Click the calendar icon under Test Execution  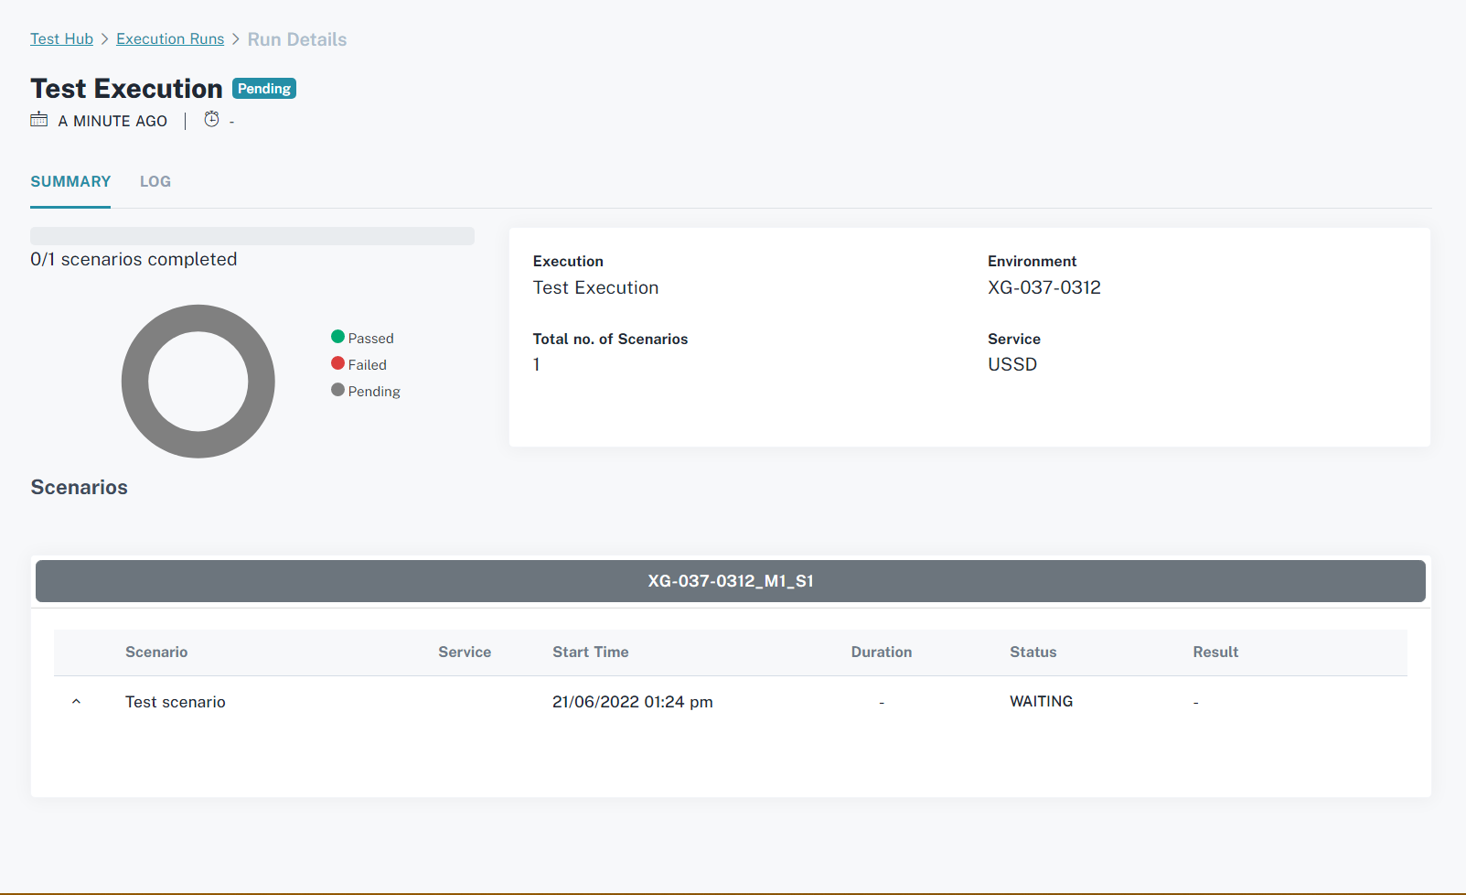pyautogui.click(x=38, y=120)
